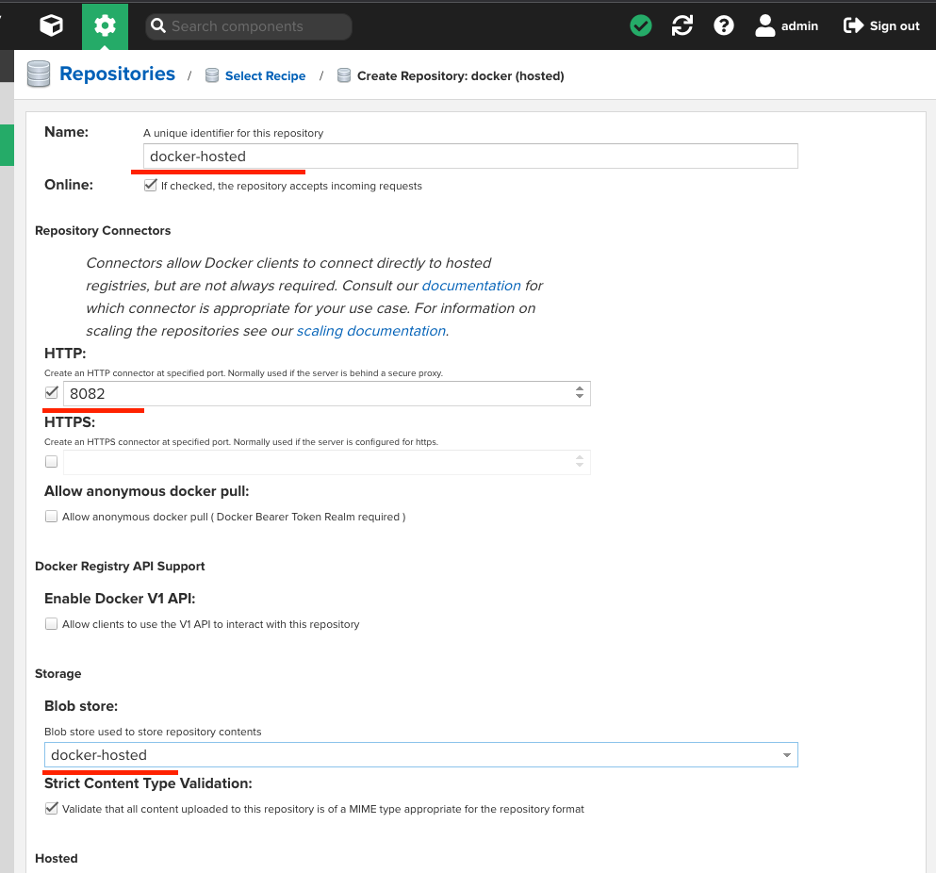The image size is (936, 873).
Task: Click the repository Name input field
Action: tap(469, 156)
